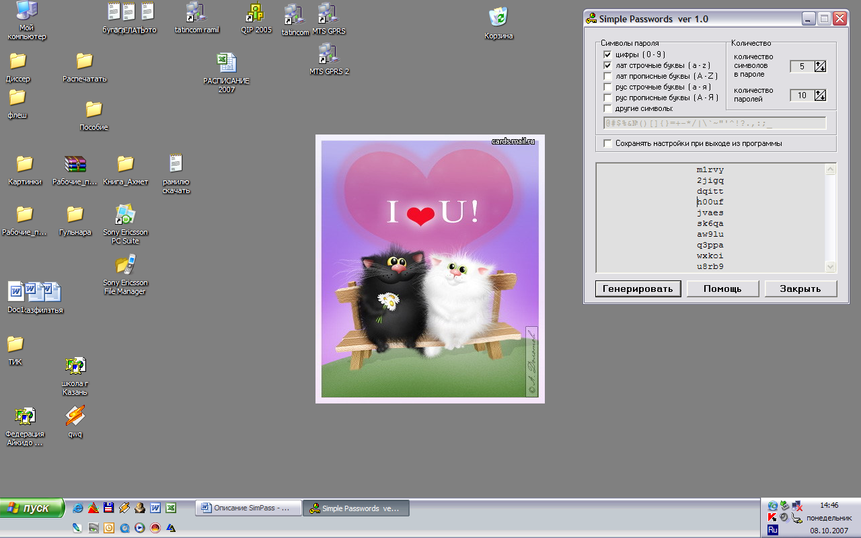Select the Картинки folder
The image size is (861, 538).
25,169
